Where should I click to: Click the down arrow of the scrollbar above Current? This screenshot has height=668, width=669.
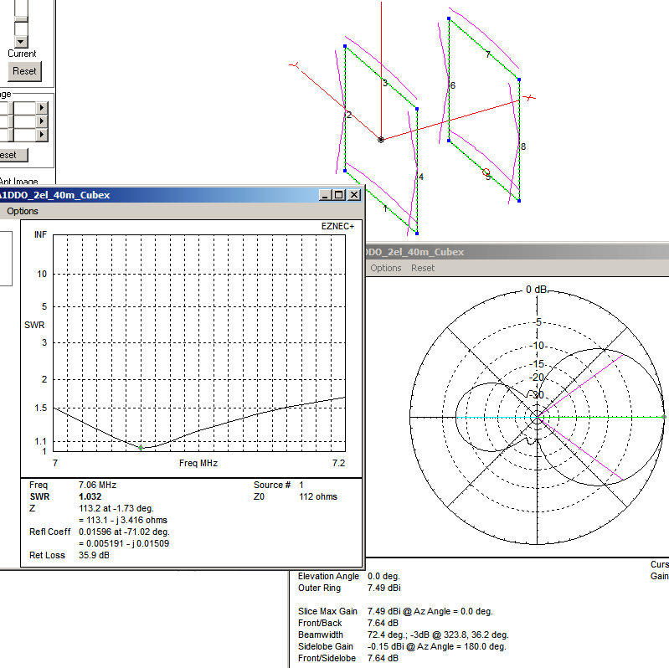coord(21,41)
